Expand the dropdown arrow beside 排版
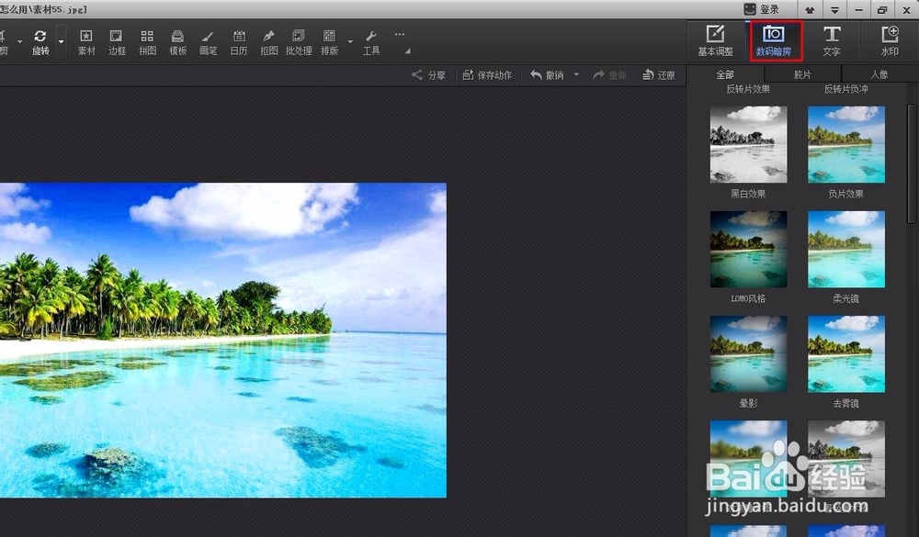Image resolution: width=919 pixels, height=537 pixels. point(350,41)
